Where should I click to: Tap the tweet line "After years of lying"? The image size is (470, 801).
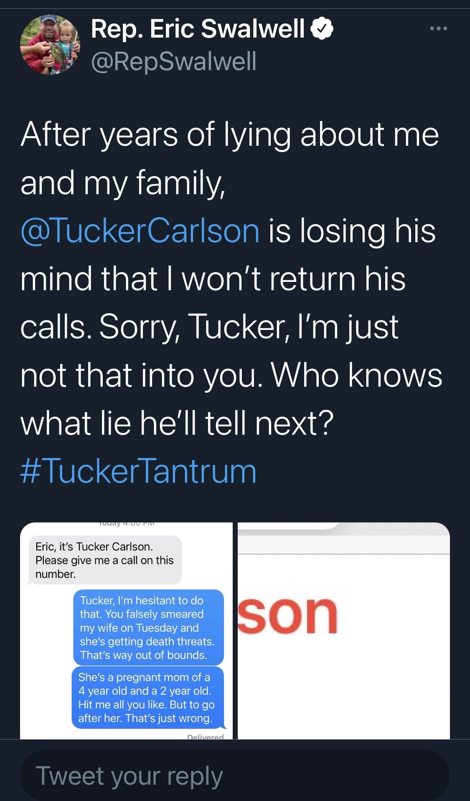229,134
